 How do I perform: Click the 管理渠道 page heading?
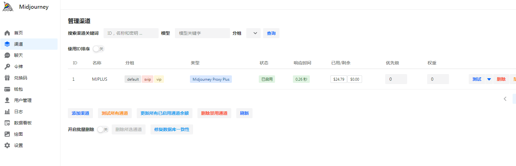(x=79, y=21)
